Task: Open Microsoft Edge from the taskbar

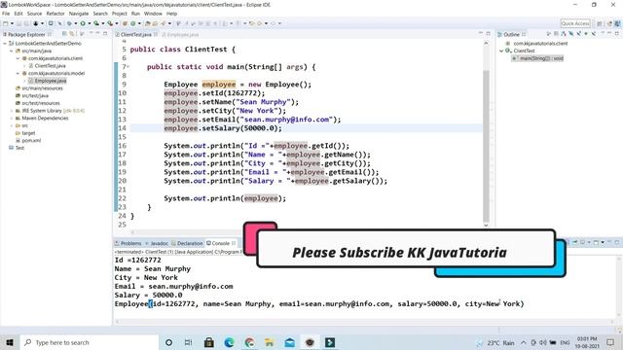Action: click(x=230, y=342)
